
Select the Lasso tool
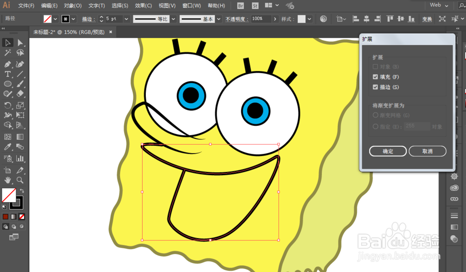(x=20, y=53)
